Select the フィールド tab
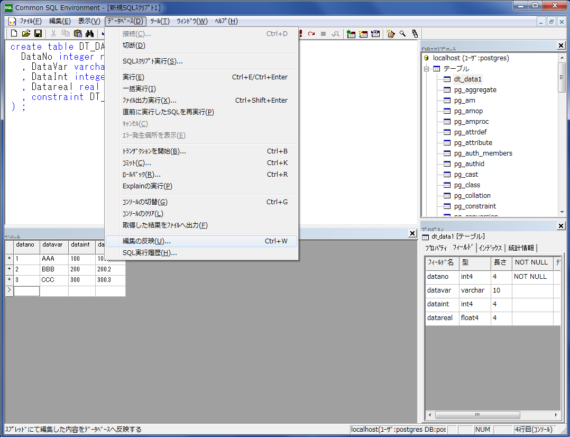Screen dimensions: 570x437 [463, 248]
